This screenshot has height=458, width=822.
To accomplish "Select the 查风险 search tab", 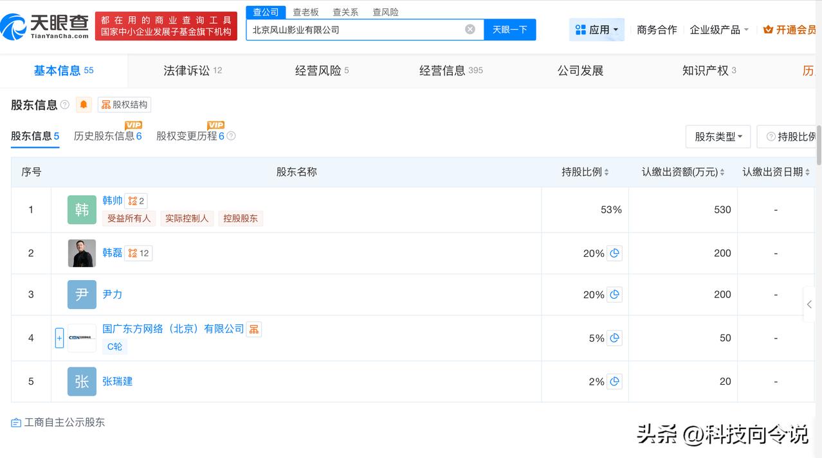I will pyautogui.click(x=385, y=12).
